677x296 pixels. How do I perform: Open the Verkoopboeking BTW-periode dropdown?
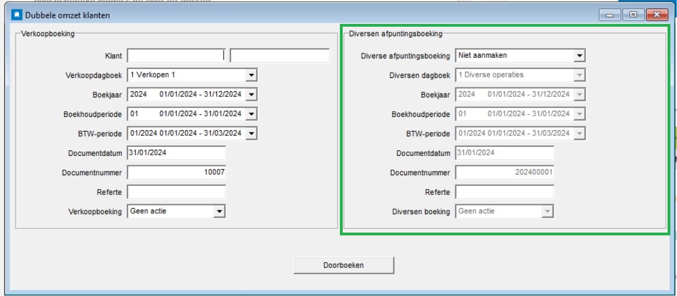pos(251,134)
